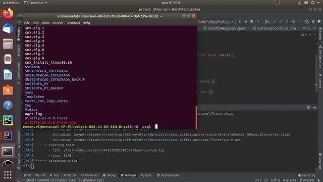Viewport: 323px width, 182px height.
Task: Open IDE settings gear in IntelliJ toolbar
Action: pos(313,21)
